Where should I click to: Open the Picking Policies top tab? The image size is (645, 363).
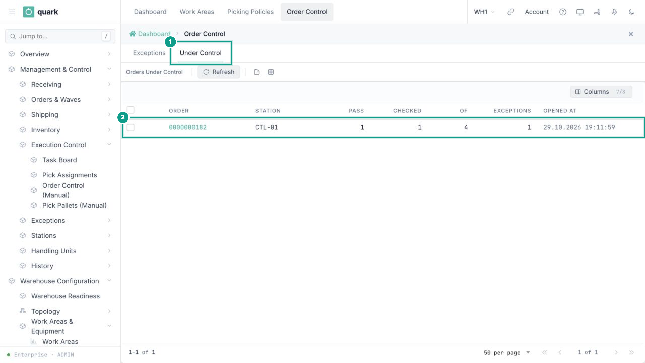pos(250,12)
